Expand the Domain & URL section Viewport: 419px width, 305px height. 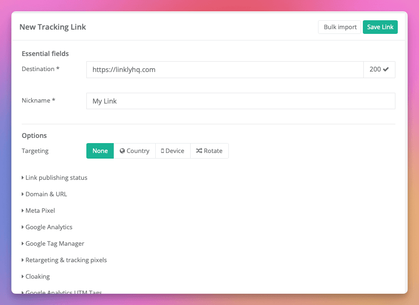coord(44,194)
